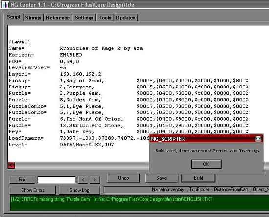The height and width of the screenshot is (217, 269).
Task: Click the Purple Gem puzzle entry
Action: coord(80,93)
